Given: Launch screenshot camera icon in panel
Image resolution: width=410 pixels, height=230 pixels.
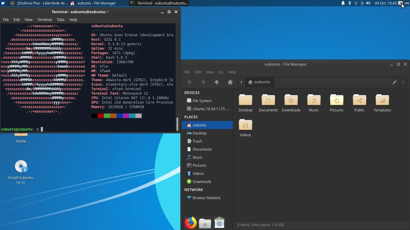Looking at the screenshot, I should (x=400, y=3).
